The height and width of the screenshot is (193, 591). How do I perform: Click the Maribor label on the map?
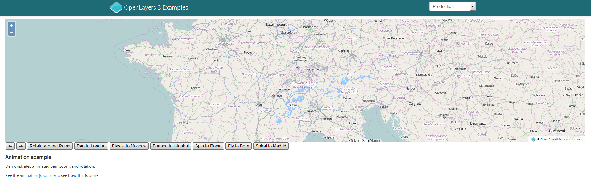410,89
